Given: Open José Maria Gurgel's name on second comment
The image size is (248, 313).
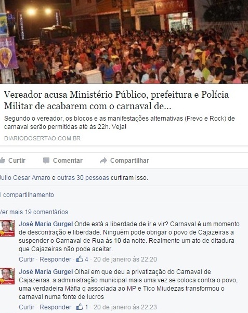Looking at the screenshot, I should pyautogui.click(x=46, y=272).
